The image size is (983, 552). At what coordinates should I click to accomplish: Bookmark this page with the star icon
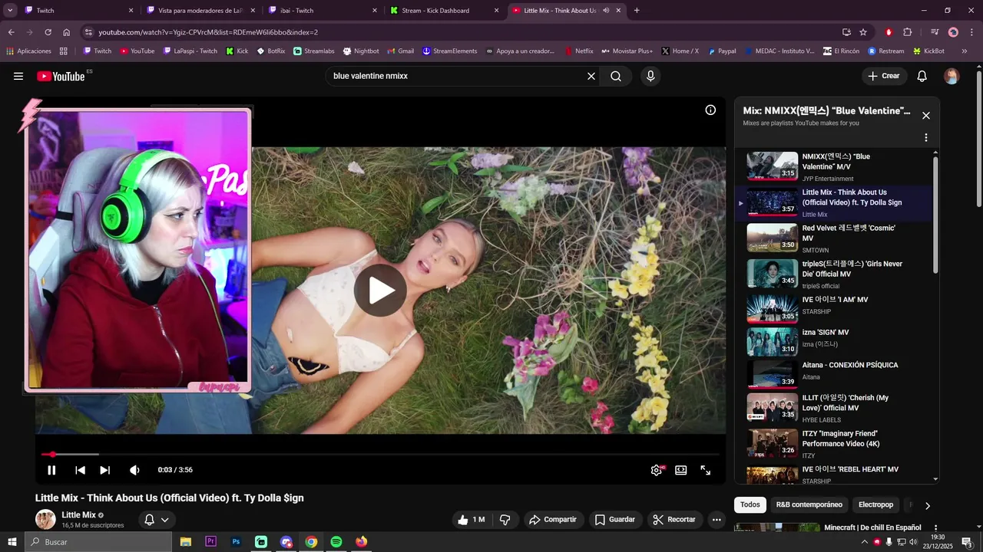point(863,32)
